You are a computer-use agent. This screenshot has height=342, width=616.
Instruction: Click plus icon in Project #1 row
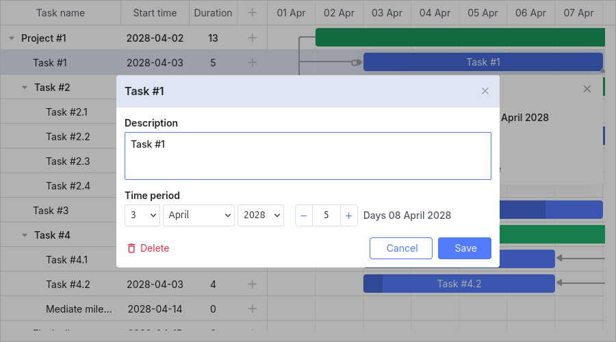252,38
